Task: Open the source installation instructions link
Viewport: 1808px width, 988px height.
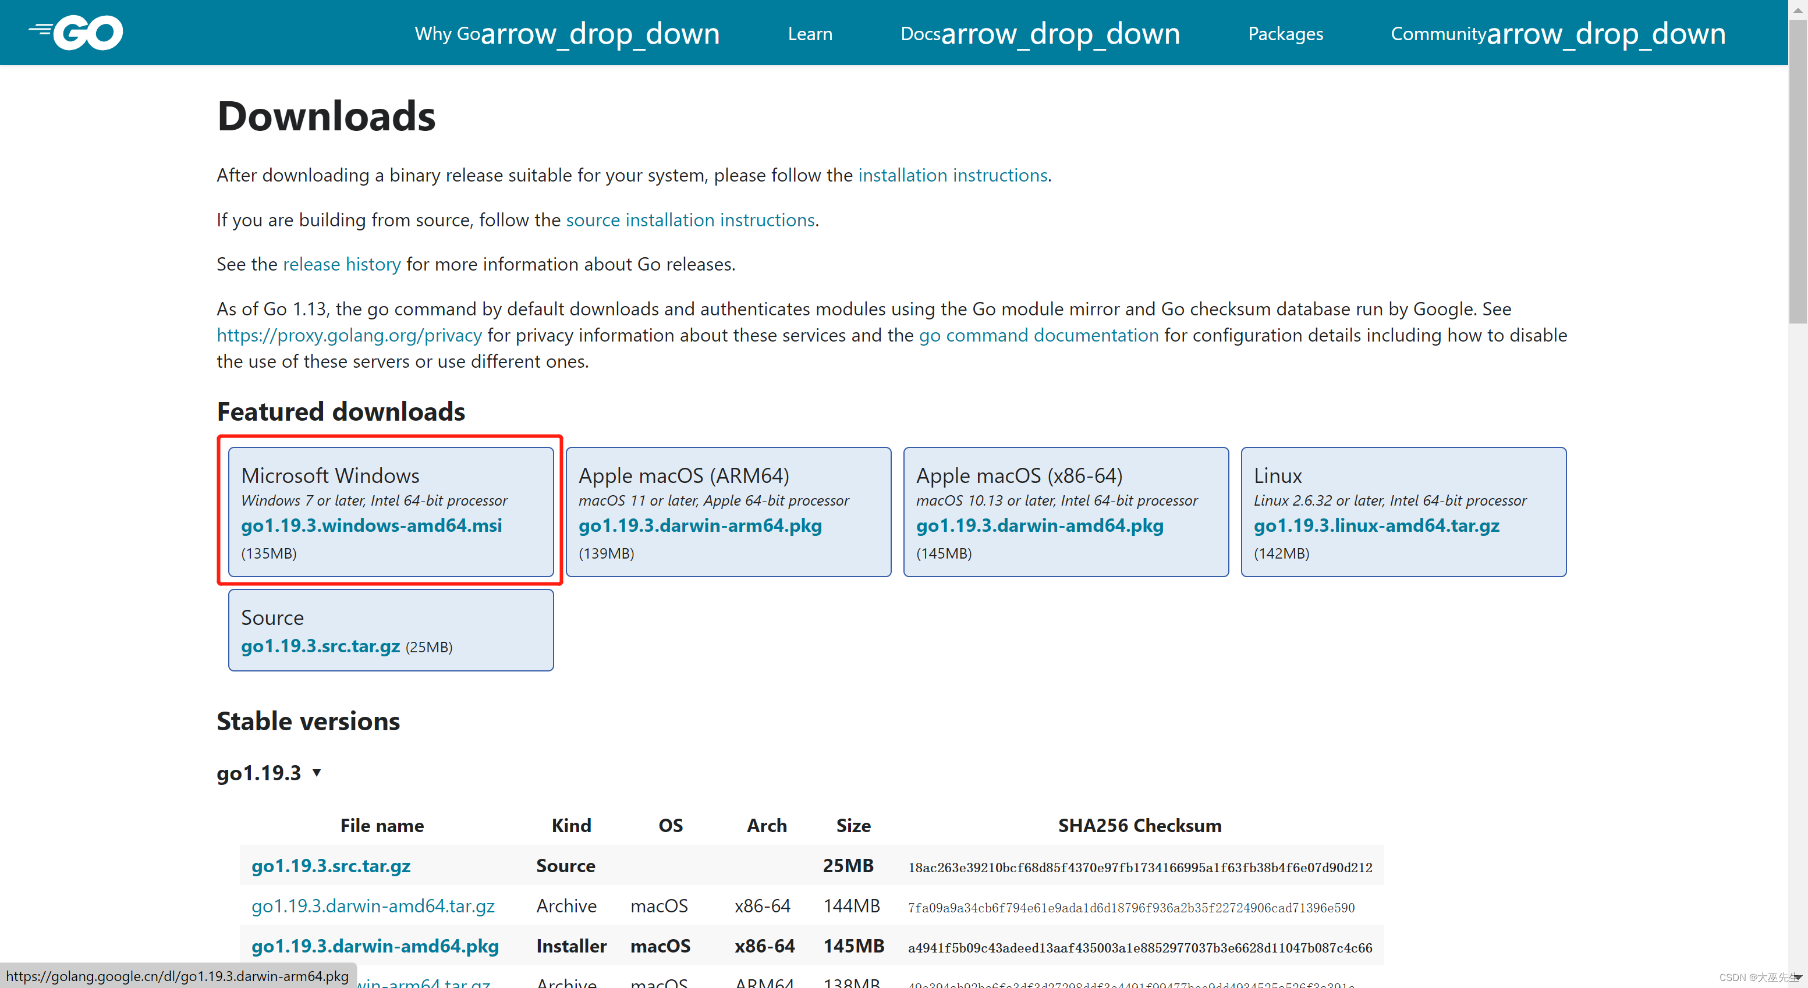Action: [x=690, y=219]
